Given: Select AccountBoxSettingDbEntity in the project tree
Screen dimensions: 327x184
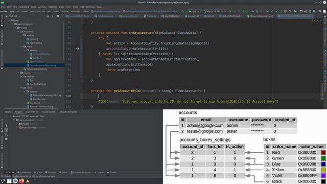Looking at the screenshot, I should click(x=45, y=96).
